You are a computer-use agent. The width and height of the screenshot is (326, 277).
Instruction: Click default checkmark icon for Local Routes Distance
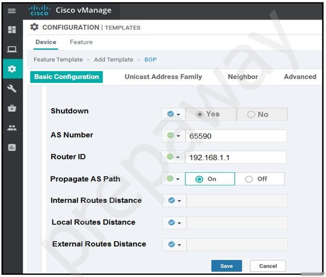click(x=172, y=222)
